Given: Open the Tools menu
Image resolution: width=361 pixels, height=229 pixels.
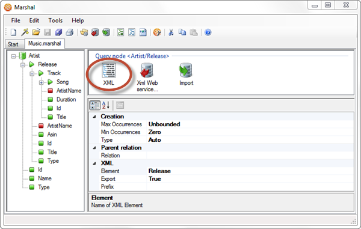Looking at the screenshot, I should coord(55,20).
